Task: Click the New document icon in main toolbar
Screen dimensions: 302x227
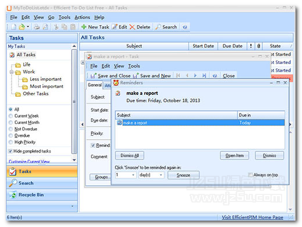Action: [x=13, y=27]
